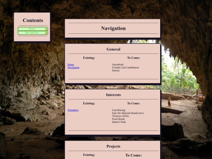
Task: Select the Stories entry
Action: click(116, 71)
